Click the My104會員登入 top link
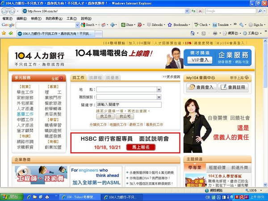The height and width of the screenshot is (201, 268). pyautogui.click(x=230, y=43)
